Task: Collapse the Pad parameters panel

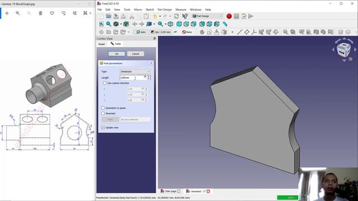Action: click(x=151, y=63)
